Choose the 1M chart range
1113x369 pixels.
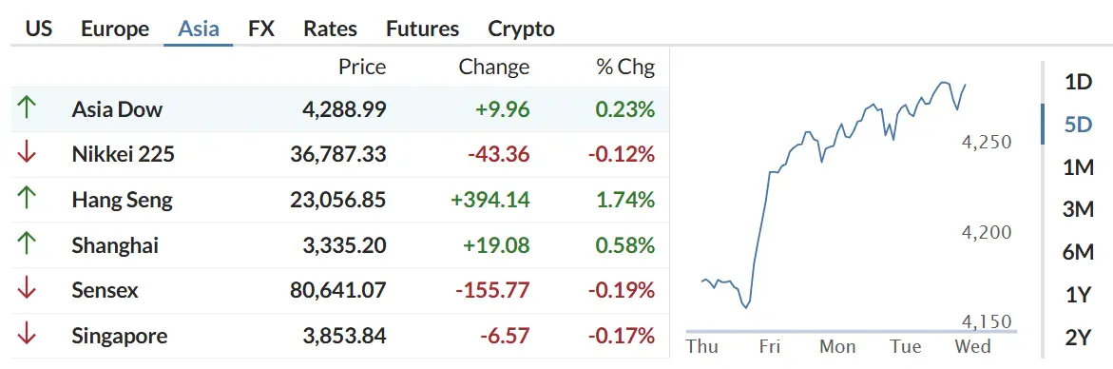click(1078, 167)
